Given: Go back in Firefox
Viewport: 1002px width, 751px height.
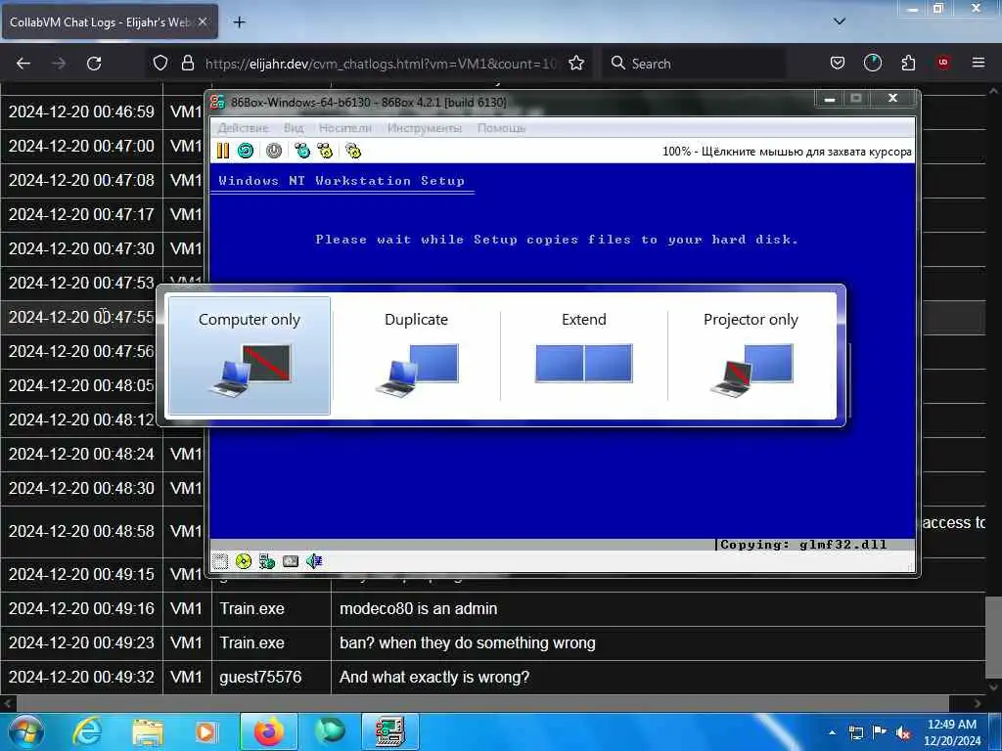Looking at the screenshot, I should click(x=23, y=64).
